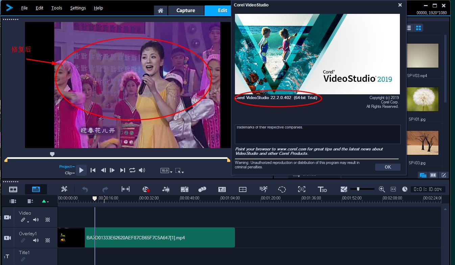
Task: Click the Home tab house icon
Action: point(161,10)
